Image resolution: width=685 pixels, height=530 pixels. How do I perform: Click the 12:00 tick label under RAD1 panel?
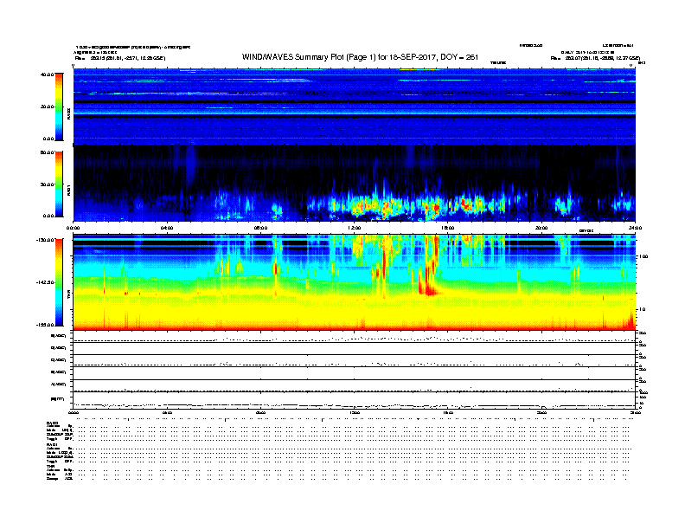[355, 228]
